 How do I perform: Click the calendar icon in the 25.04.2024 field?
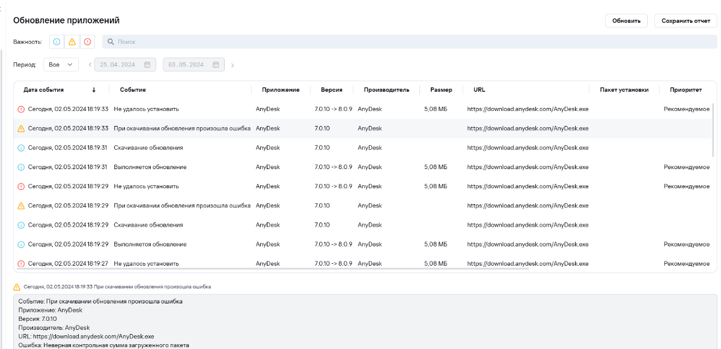click(147, 65)
